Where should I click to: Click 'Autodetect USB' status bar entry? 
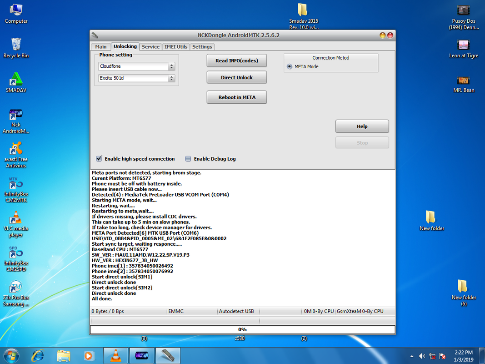236,311
